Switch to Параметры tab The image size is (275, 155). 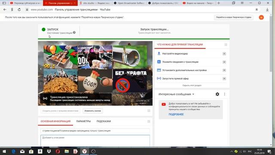tap(83, 121)
